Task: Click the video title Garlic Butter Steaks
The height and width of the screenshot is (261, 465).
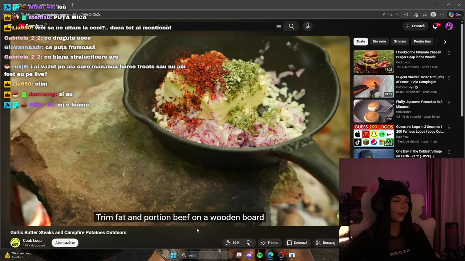Action: [68, 232]
